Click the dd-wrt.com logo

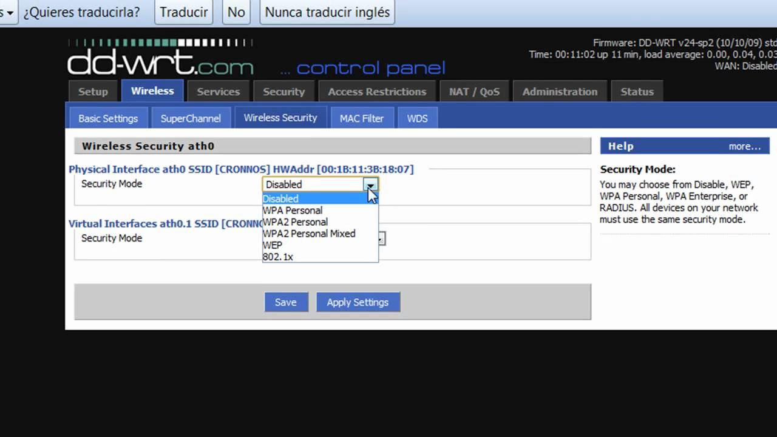click(160, 61)
